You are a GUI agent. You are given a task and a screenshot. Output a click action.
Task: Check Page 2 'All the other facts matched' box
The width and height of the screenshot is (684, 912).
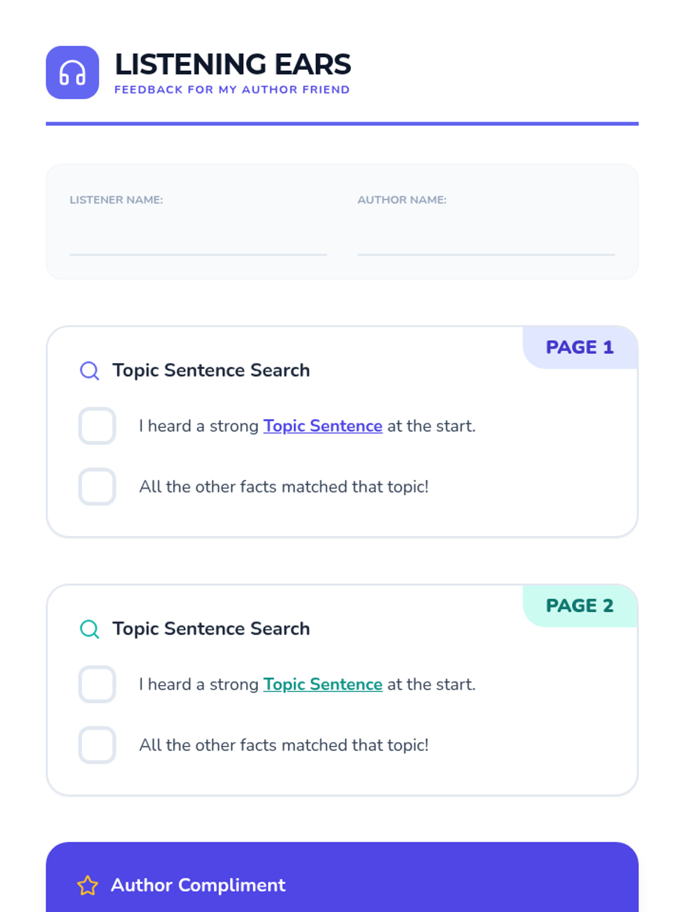[x=97, y=745]
